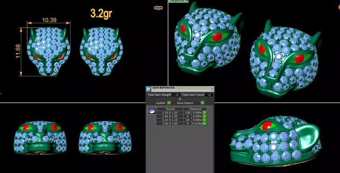The width and height of the screenshot is (340, 173).
Task: Click the 0.015tw weight cell
Action: (x=196, y=124)
